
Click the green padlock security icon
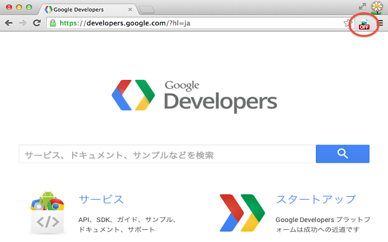53,23
